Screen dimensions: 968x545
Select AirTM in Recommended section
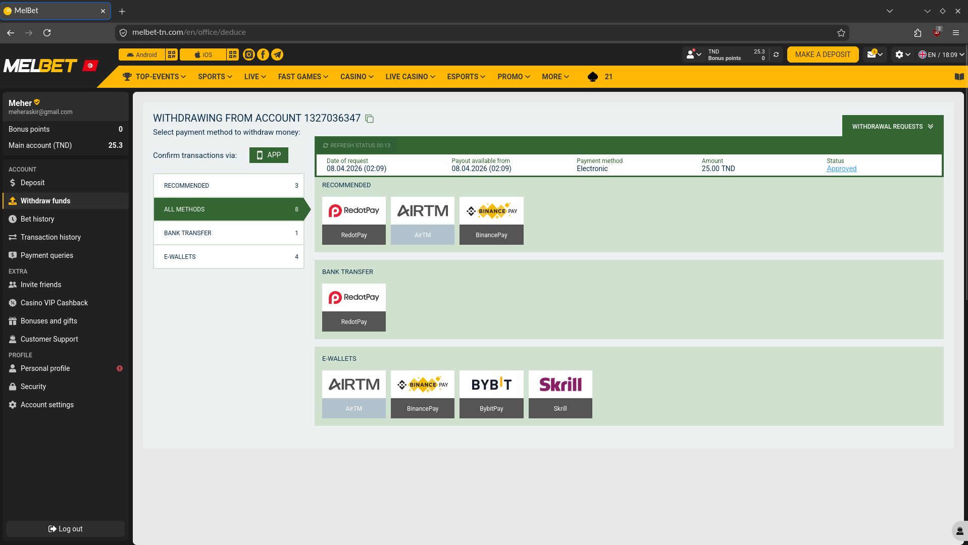(423, 221)
